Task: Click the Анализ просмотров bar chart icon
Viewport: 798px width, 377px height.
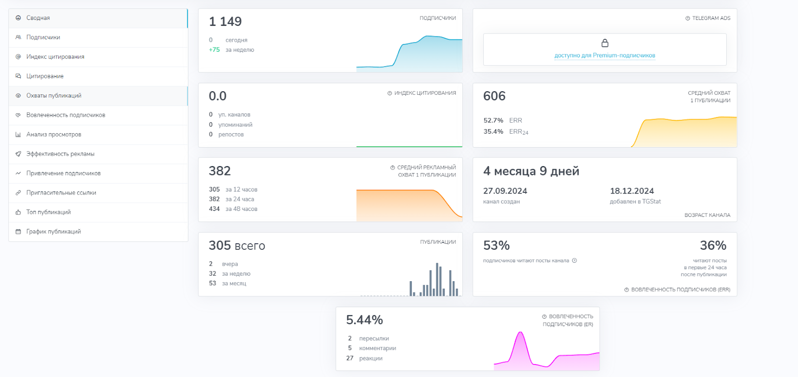Action: click(x=18, y=135)
